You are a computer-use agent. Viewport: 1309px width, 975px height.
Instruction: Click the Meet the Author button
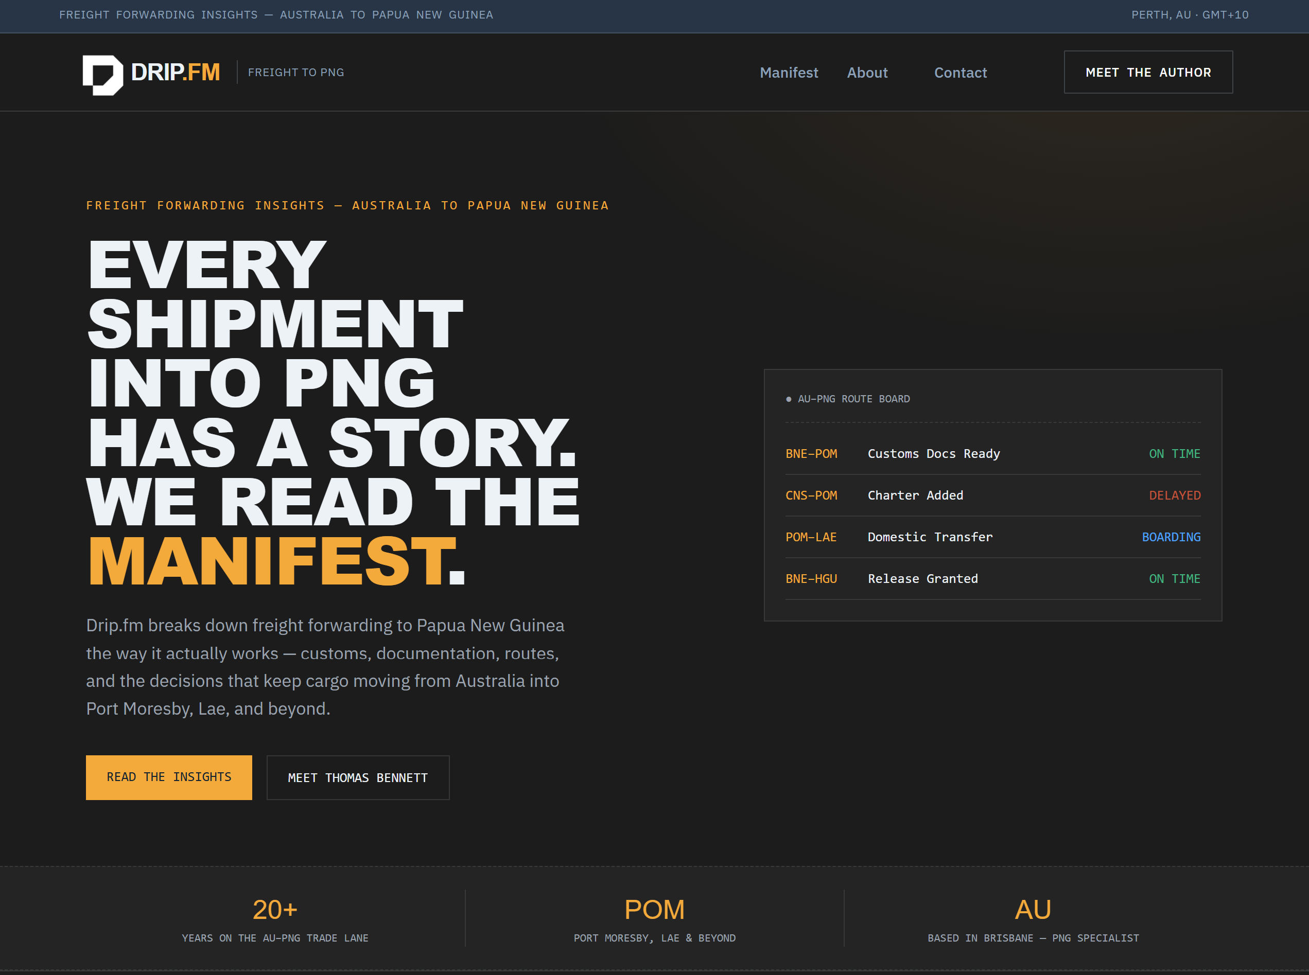click(1148, 72)
